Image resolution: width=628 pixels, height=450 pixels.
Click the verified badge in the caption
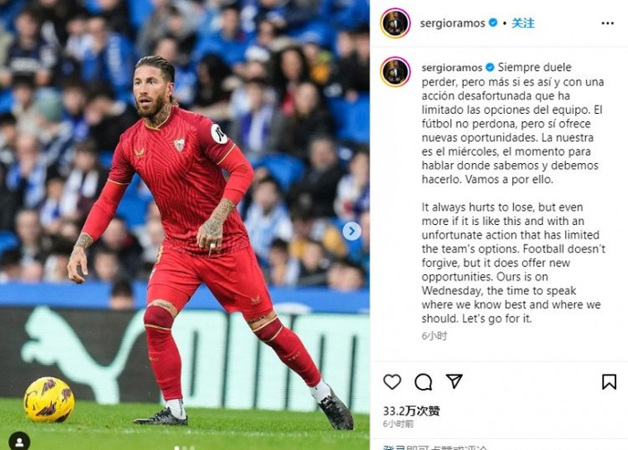tap(490, 67)
